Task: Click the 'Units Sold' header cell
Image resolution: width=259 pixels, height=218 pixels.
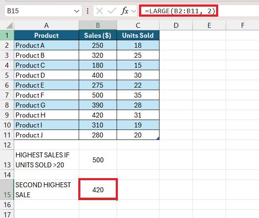Action: pos(138,35)
